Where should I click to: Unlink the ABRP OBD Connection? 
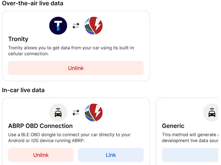tap(41, 155)
